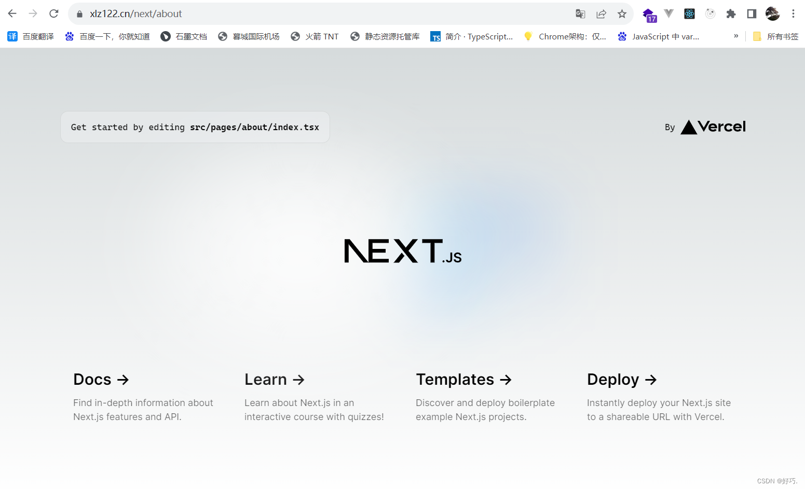Click the text 'to a shareable URL with Vercel.'
This screenshot has width=805, height=489.
[656, 417]
